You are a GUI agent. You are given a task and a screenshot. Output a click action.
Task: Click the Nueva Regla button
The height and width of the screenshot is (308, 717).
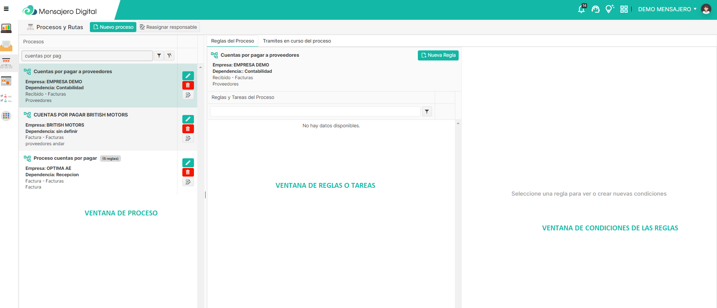(438, 55)
